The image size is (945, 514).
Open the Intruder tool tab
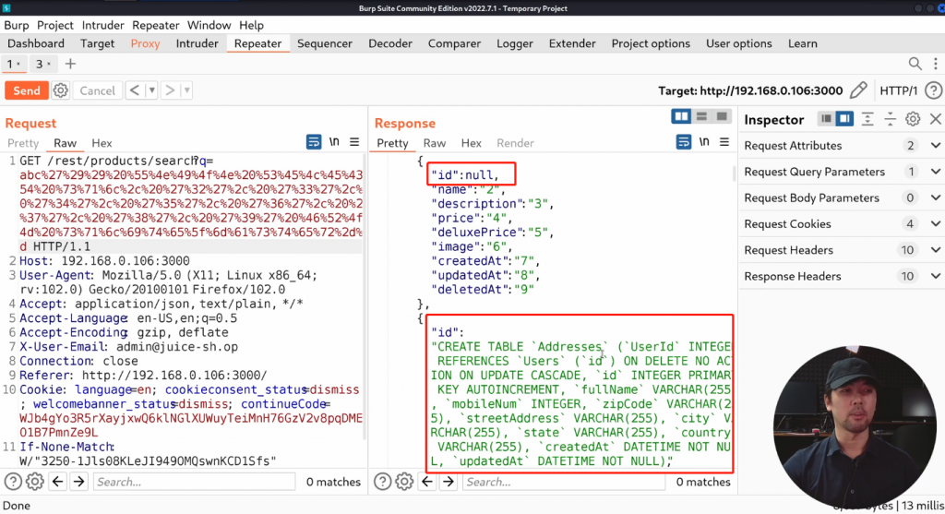point(197,43)
